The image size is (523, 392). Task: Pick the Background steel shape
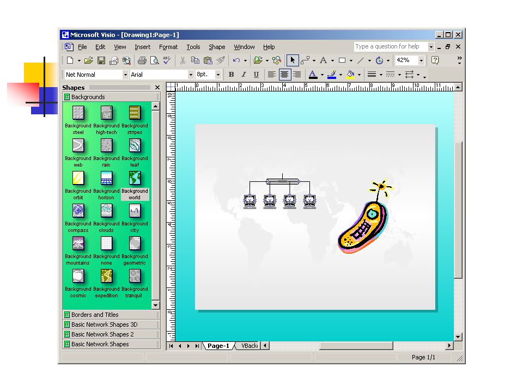pyautogui.click(x=78, y=120)
